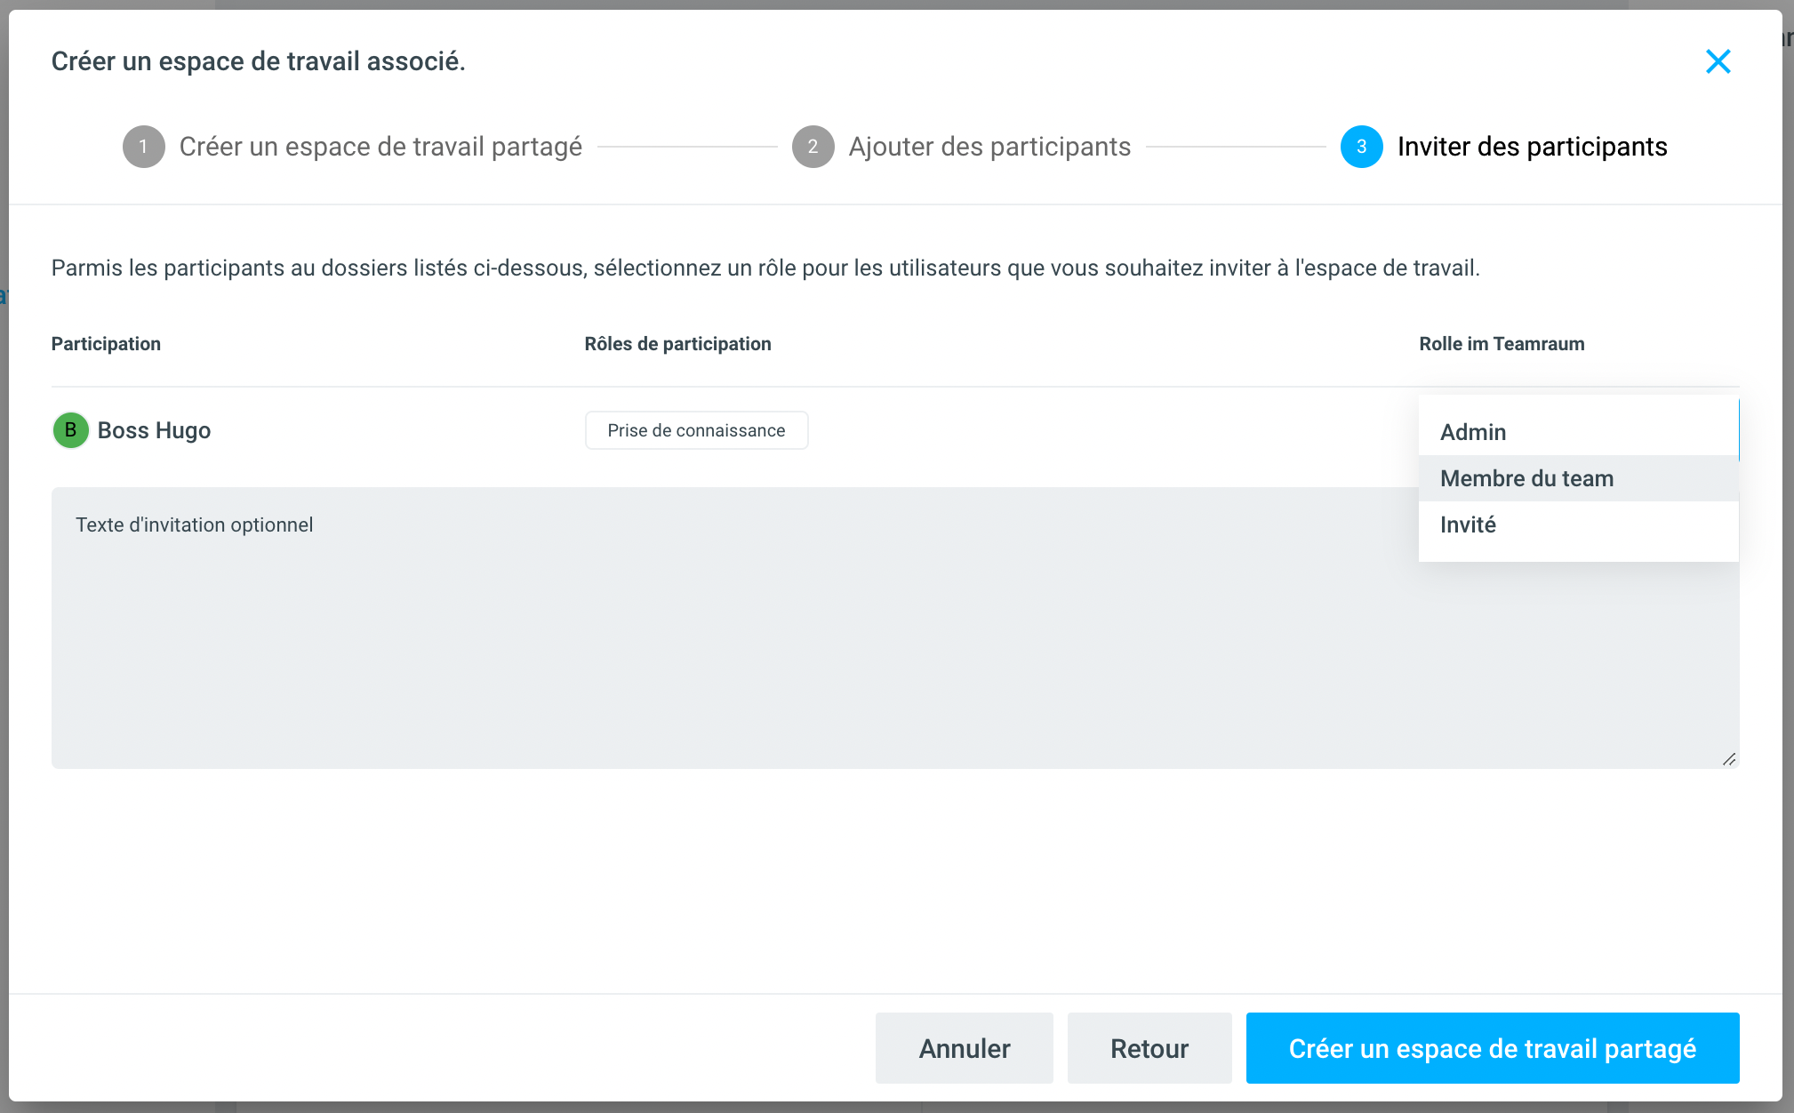Click the Annuler button
Image resolution: width=1794 pixels, height=1113 pixels.
coord(964,1048)
